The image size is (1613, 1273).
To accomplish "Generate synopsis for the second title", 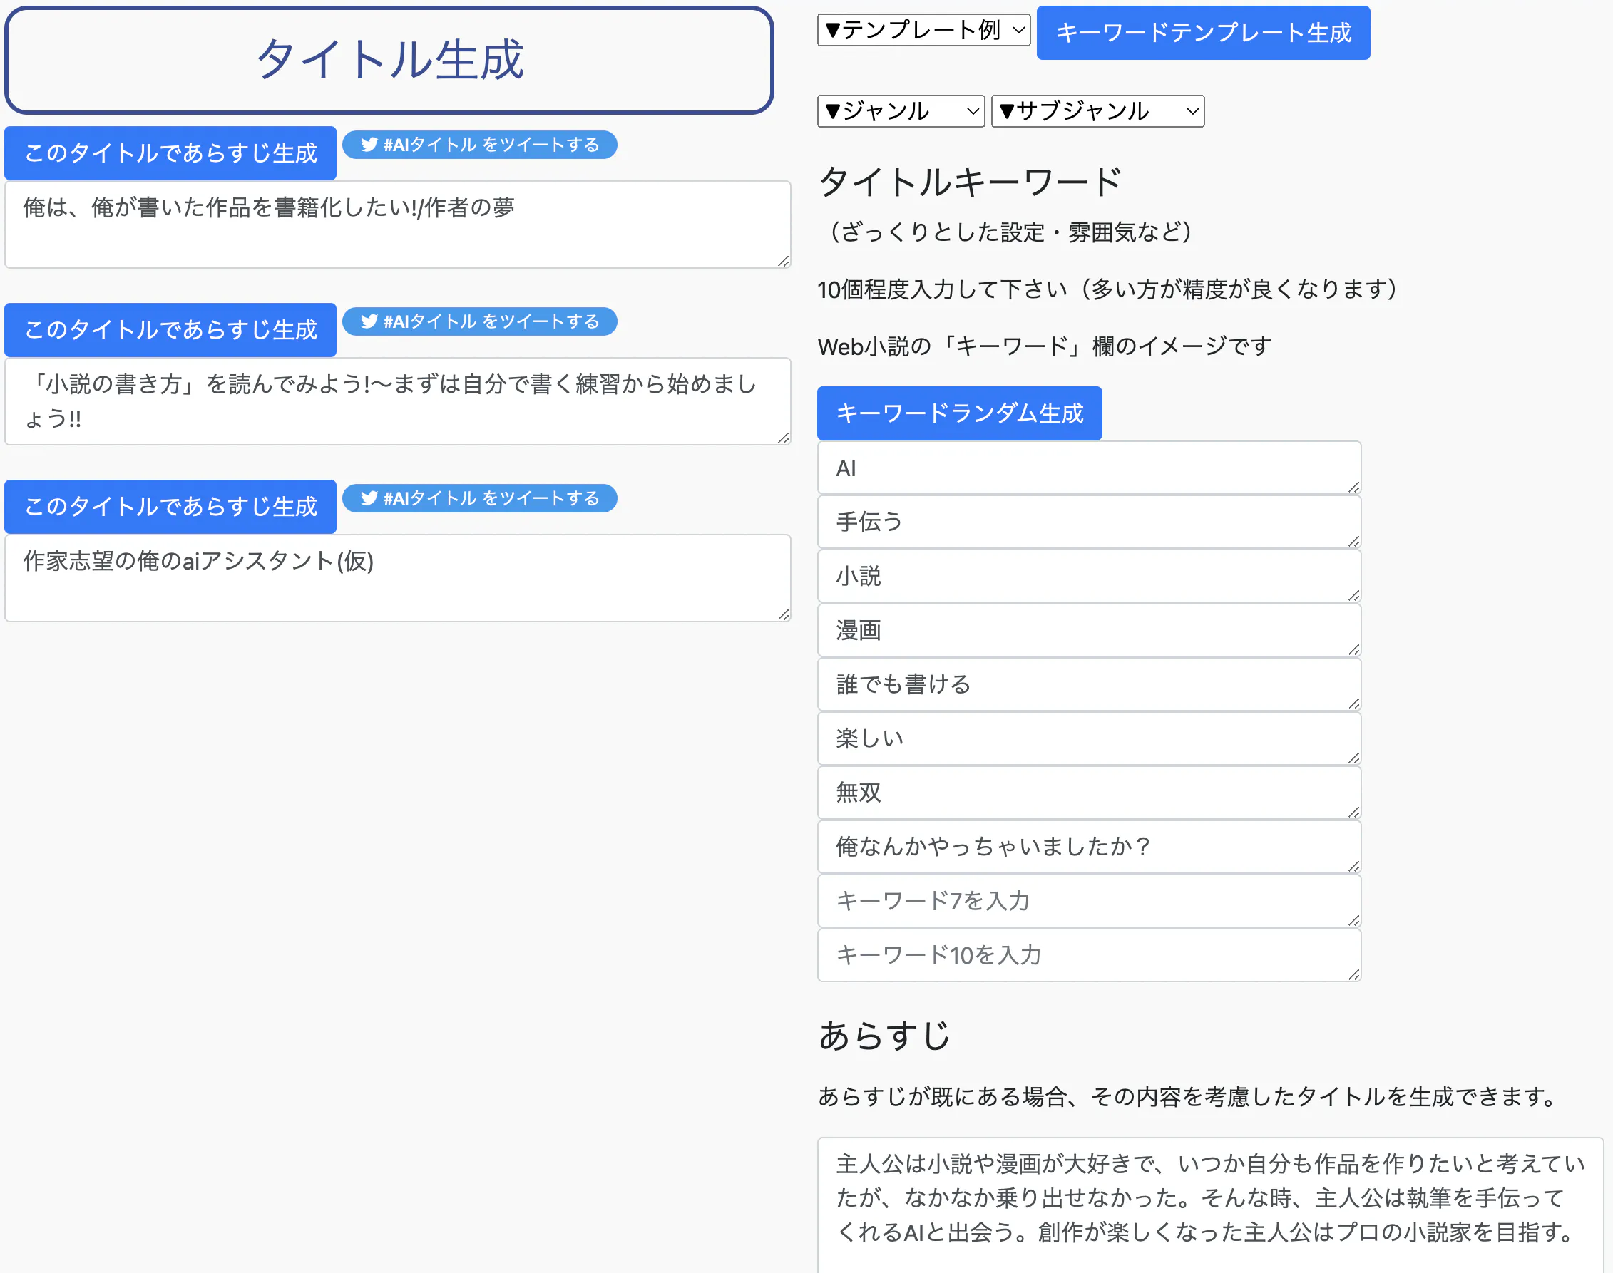I will (x=170, y=330).
